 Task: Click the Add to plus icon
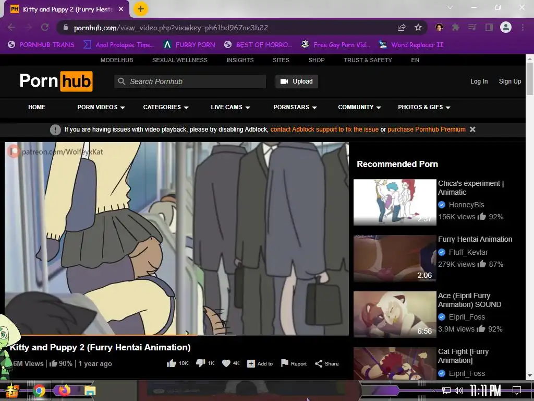251,364
